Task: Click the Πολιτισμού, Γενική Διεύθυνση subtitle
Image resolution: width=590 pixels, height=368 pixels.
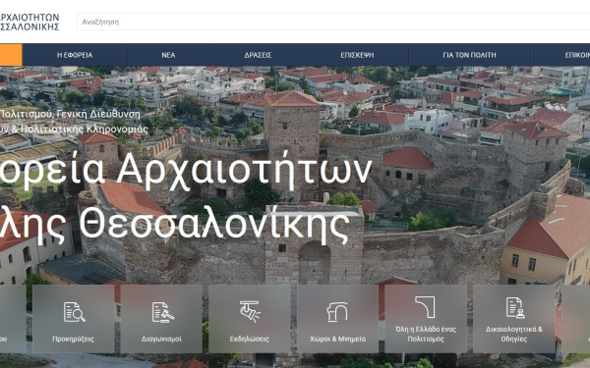Action: (x=70, y=114)
